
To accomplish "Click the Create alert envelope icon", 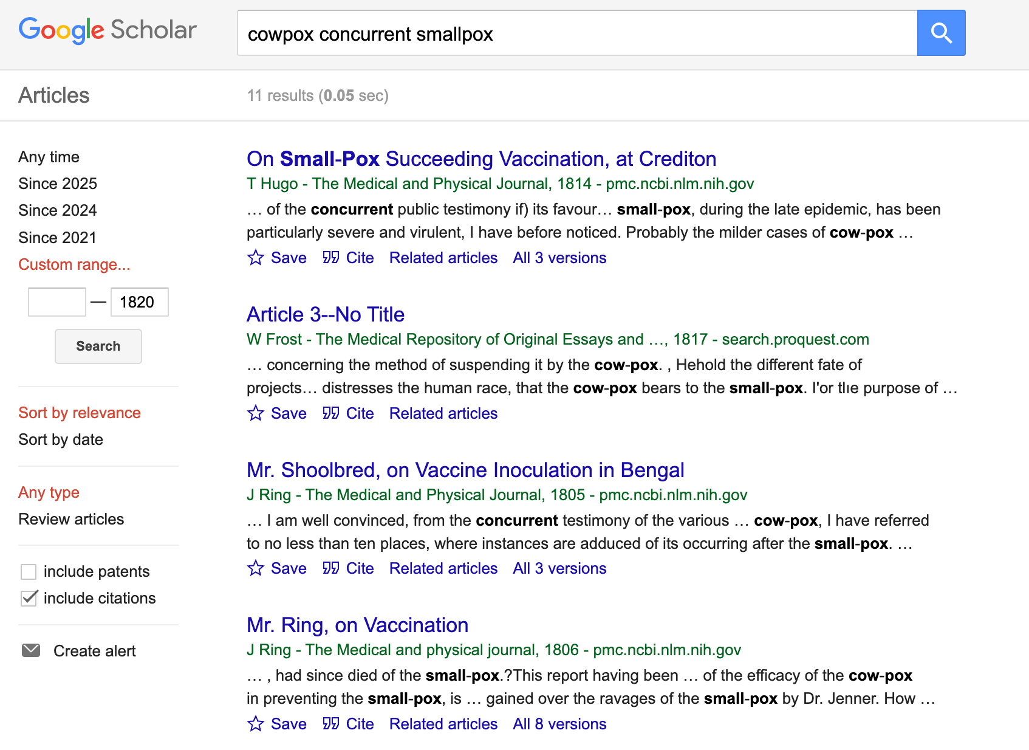I will 31,651.
